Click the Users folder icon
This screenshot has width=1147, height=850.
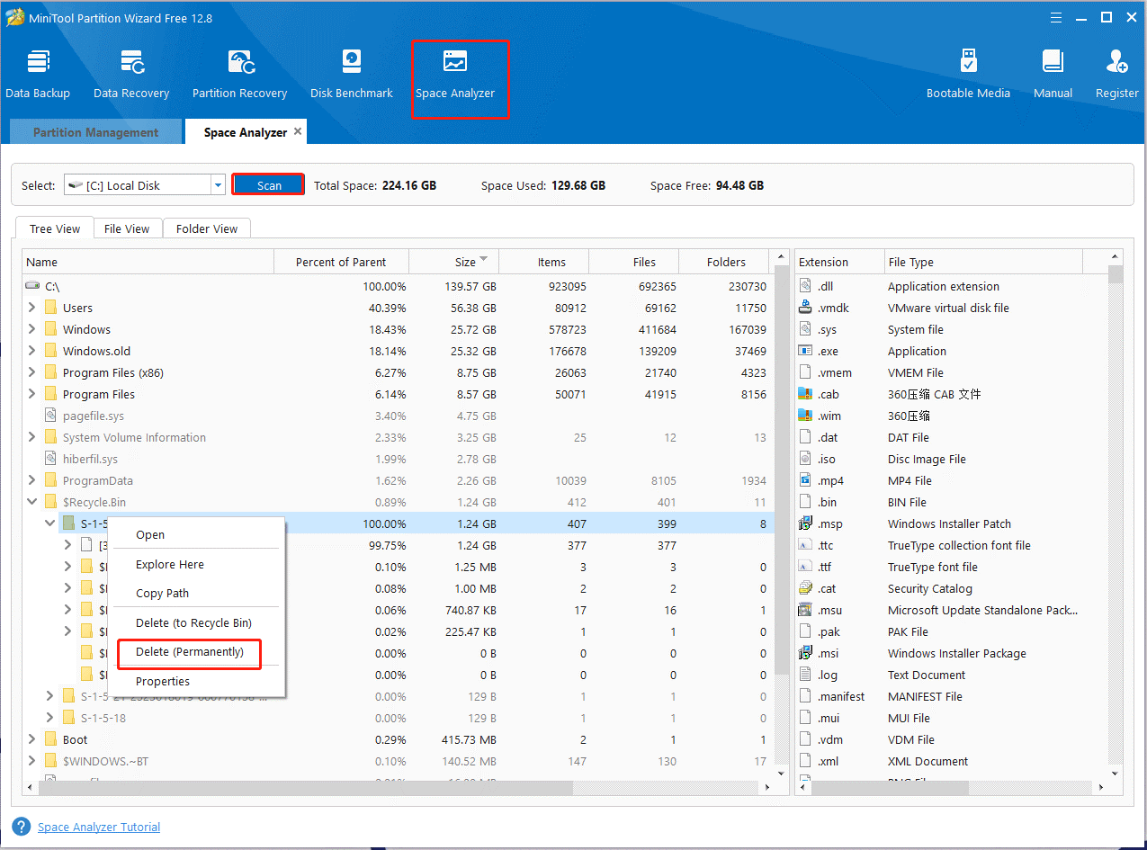point(50,308)
